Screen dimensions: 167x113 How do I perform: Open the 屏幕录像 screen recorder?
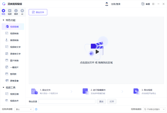pyautogui.click(x=13, y=81)
